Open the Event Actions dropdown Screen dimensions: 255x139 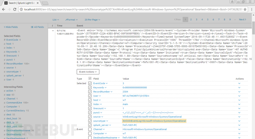pos(88,72)
